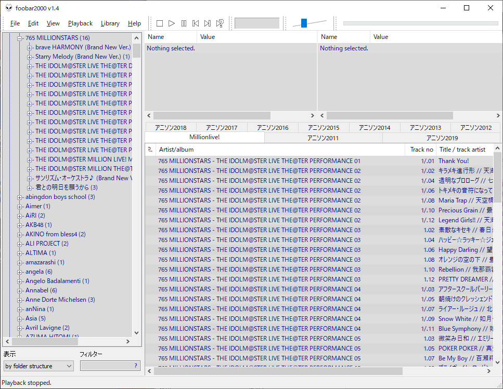
Task: Select AKINO from bless4 (2) in tree
Action: pos(56,234)
